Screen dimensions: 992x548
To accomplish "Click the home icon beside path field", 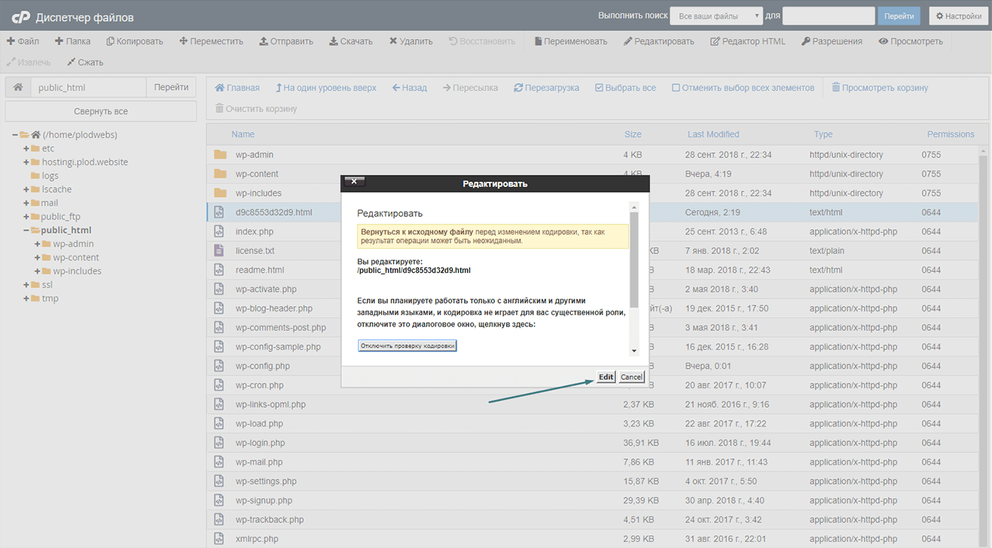I will [18, 87].
